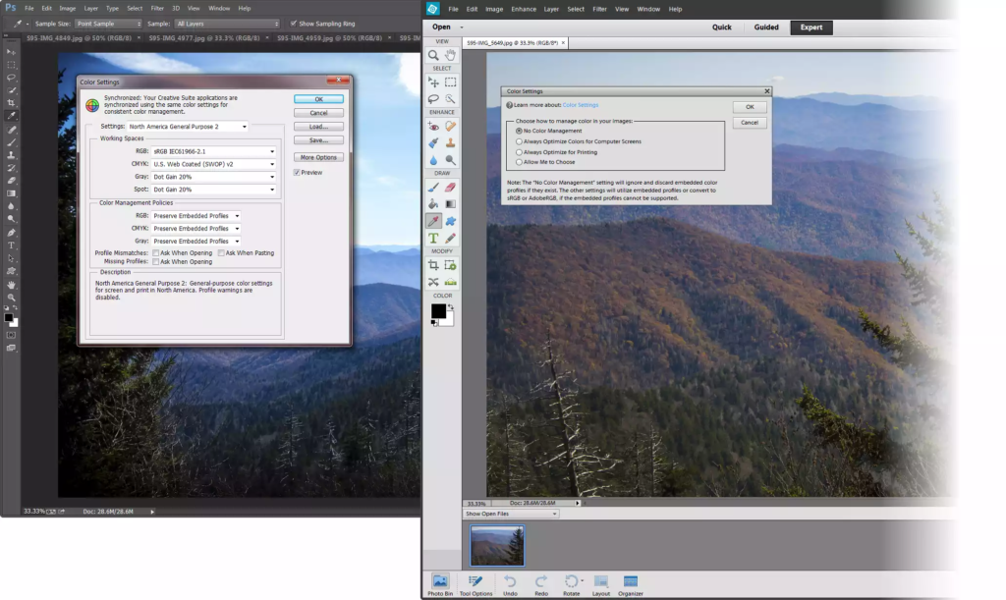Image resolution: width=1006 pixels, height=600 pixels.
Task: Open the Photo Bin in Elements taskbar
Action: (440, 584)
